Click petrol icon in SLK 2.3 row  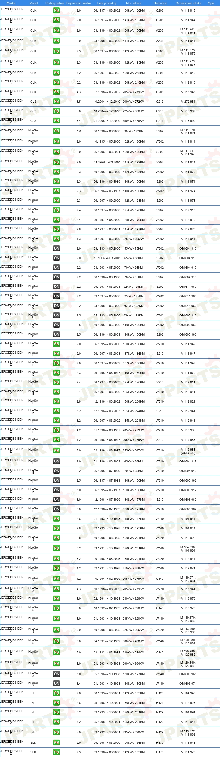tap(56, 752)
